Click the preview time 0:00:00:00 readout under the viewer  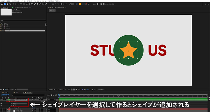(101, 89)
